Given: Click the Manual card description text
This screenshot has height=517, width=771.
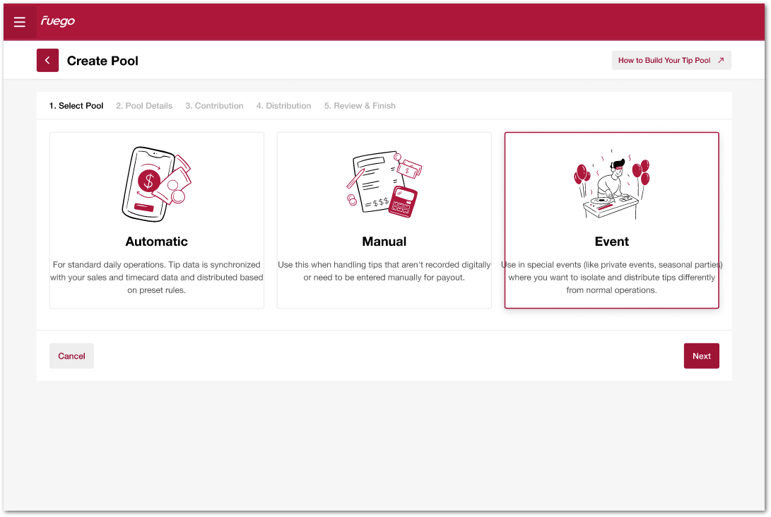Looking at the screenshot, I should click(x=384, y=271).
